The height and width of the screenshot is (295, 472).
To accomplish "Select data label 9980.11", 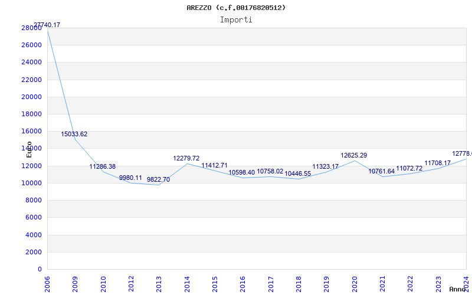I will pos(130,178).
